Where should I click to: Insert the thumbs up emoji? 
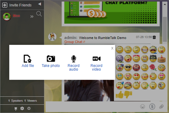[119, 95]
